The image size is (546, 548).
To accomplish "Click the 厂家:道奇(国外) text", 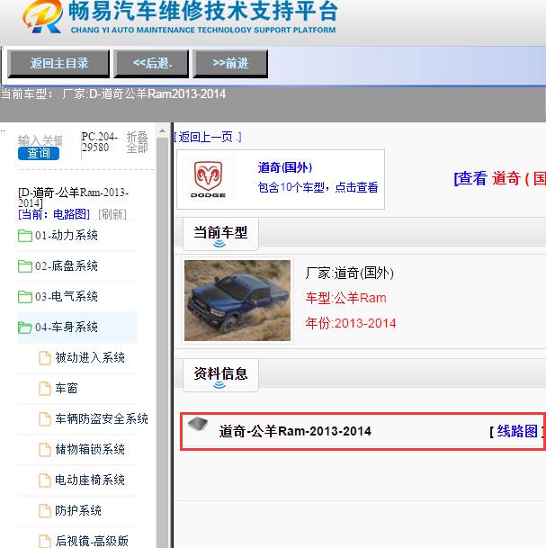I will (x=349, y=273).
